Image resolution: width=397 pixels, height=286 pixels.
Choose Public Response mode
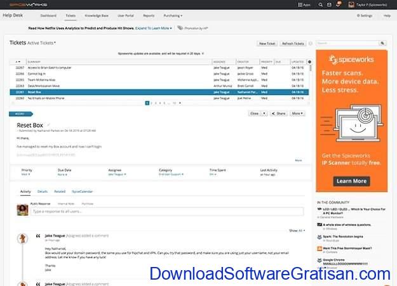tap(40, 204)
